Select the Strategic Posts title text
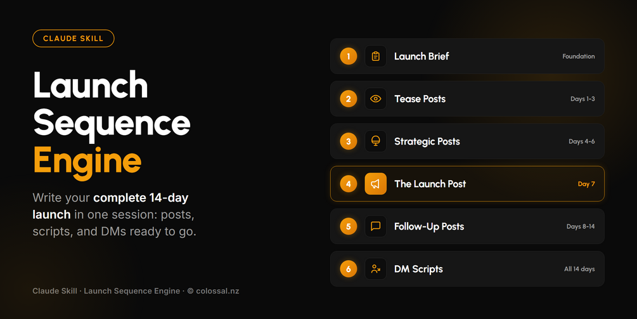Viewport: 637px width, 319px height. click(427, 141)
